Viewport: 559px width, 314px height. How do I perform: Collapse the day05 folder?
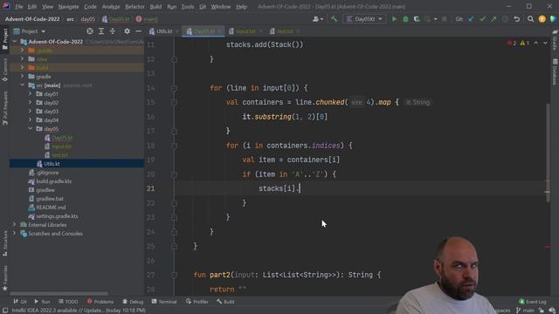31,129
